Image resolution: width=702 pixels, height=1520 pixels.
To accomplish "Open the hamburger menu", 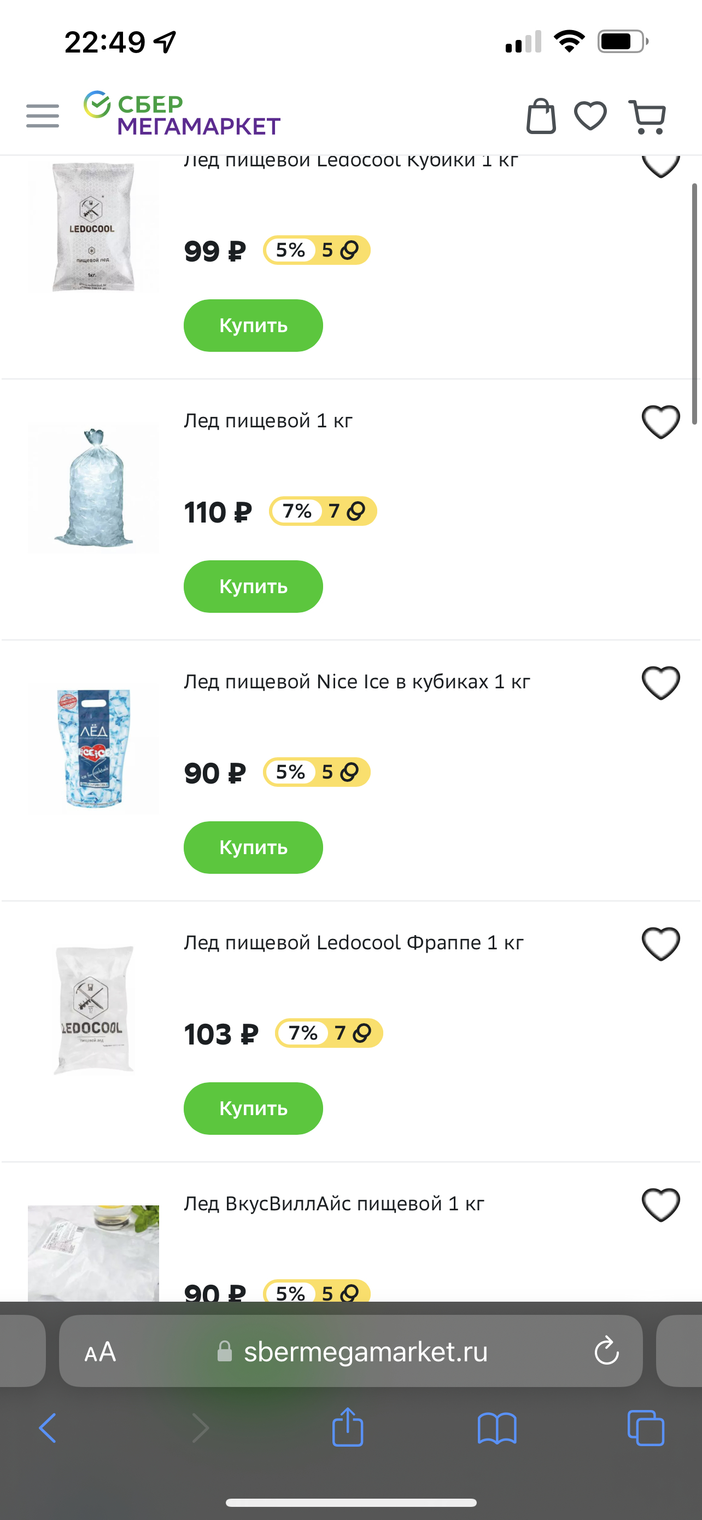I will tap(43, 115).
